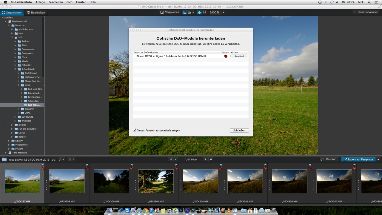Screen dimensions: 382x215
Task: Open the Foto menu
Action: 69,2
